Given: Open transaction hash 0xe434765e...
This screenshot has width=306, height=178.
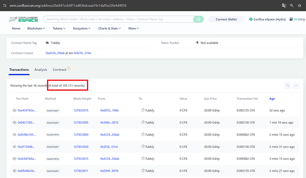Looking at the screenshot, I should (x=27, y=110).
